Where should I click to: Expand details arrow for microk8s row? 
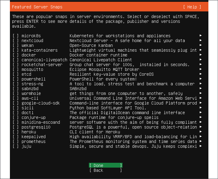pos(201,35)
